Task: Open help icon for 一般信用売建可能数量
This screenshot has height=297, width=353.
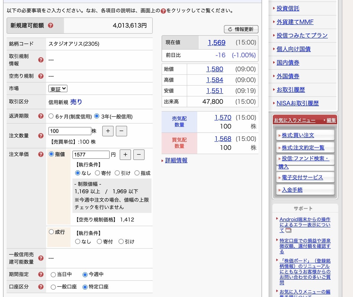Action: click(41, 258)
